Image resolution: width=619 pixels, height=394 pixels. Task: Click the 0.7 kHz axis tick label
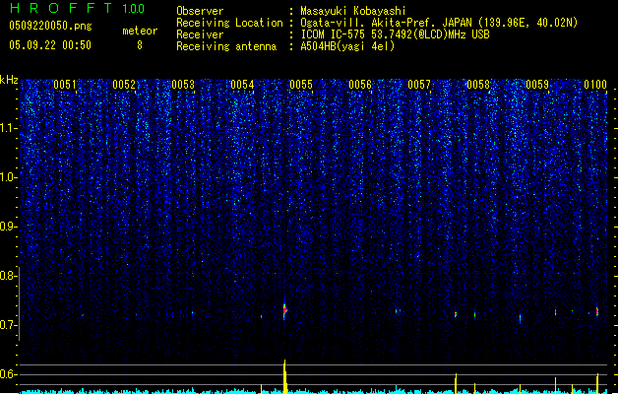[9, 325]
